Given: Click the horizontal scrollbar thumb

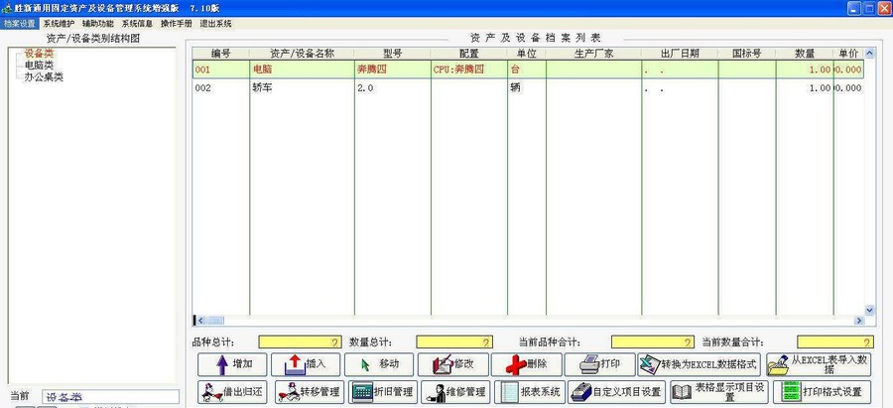Looking at the screenshot, I should 215,321.
